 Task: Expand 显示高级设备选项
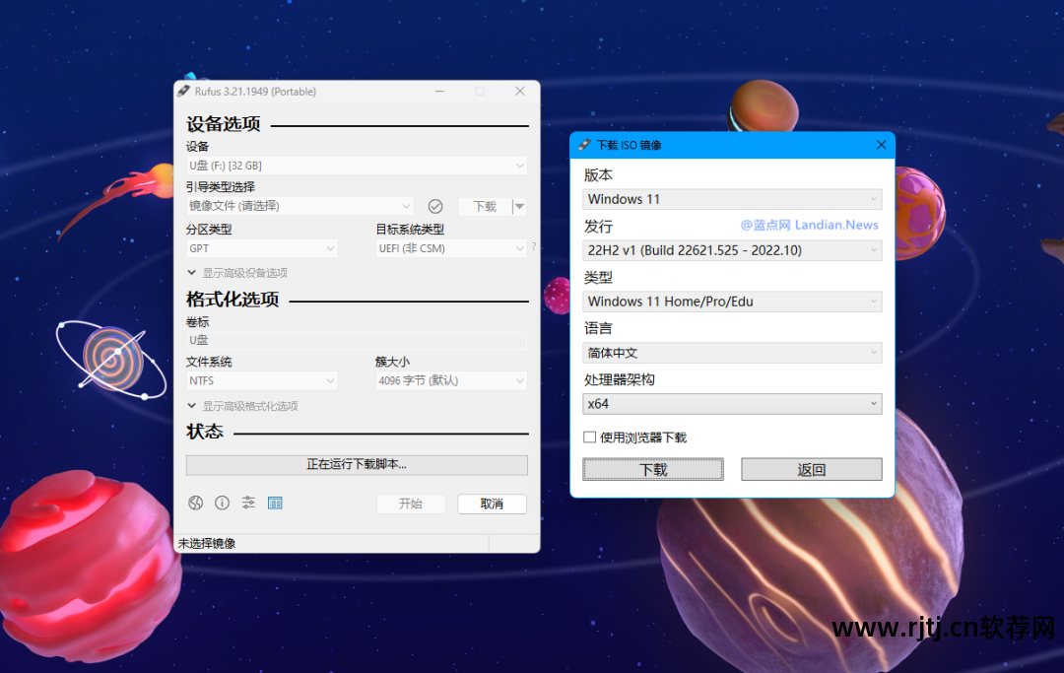pyautogui.click(x=237, y=273)
